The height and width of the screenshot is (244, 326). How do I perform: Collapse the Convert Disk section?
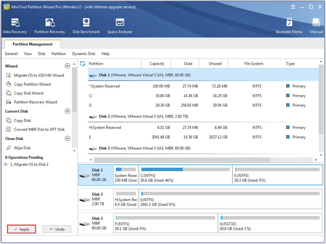tap(67, 111)
